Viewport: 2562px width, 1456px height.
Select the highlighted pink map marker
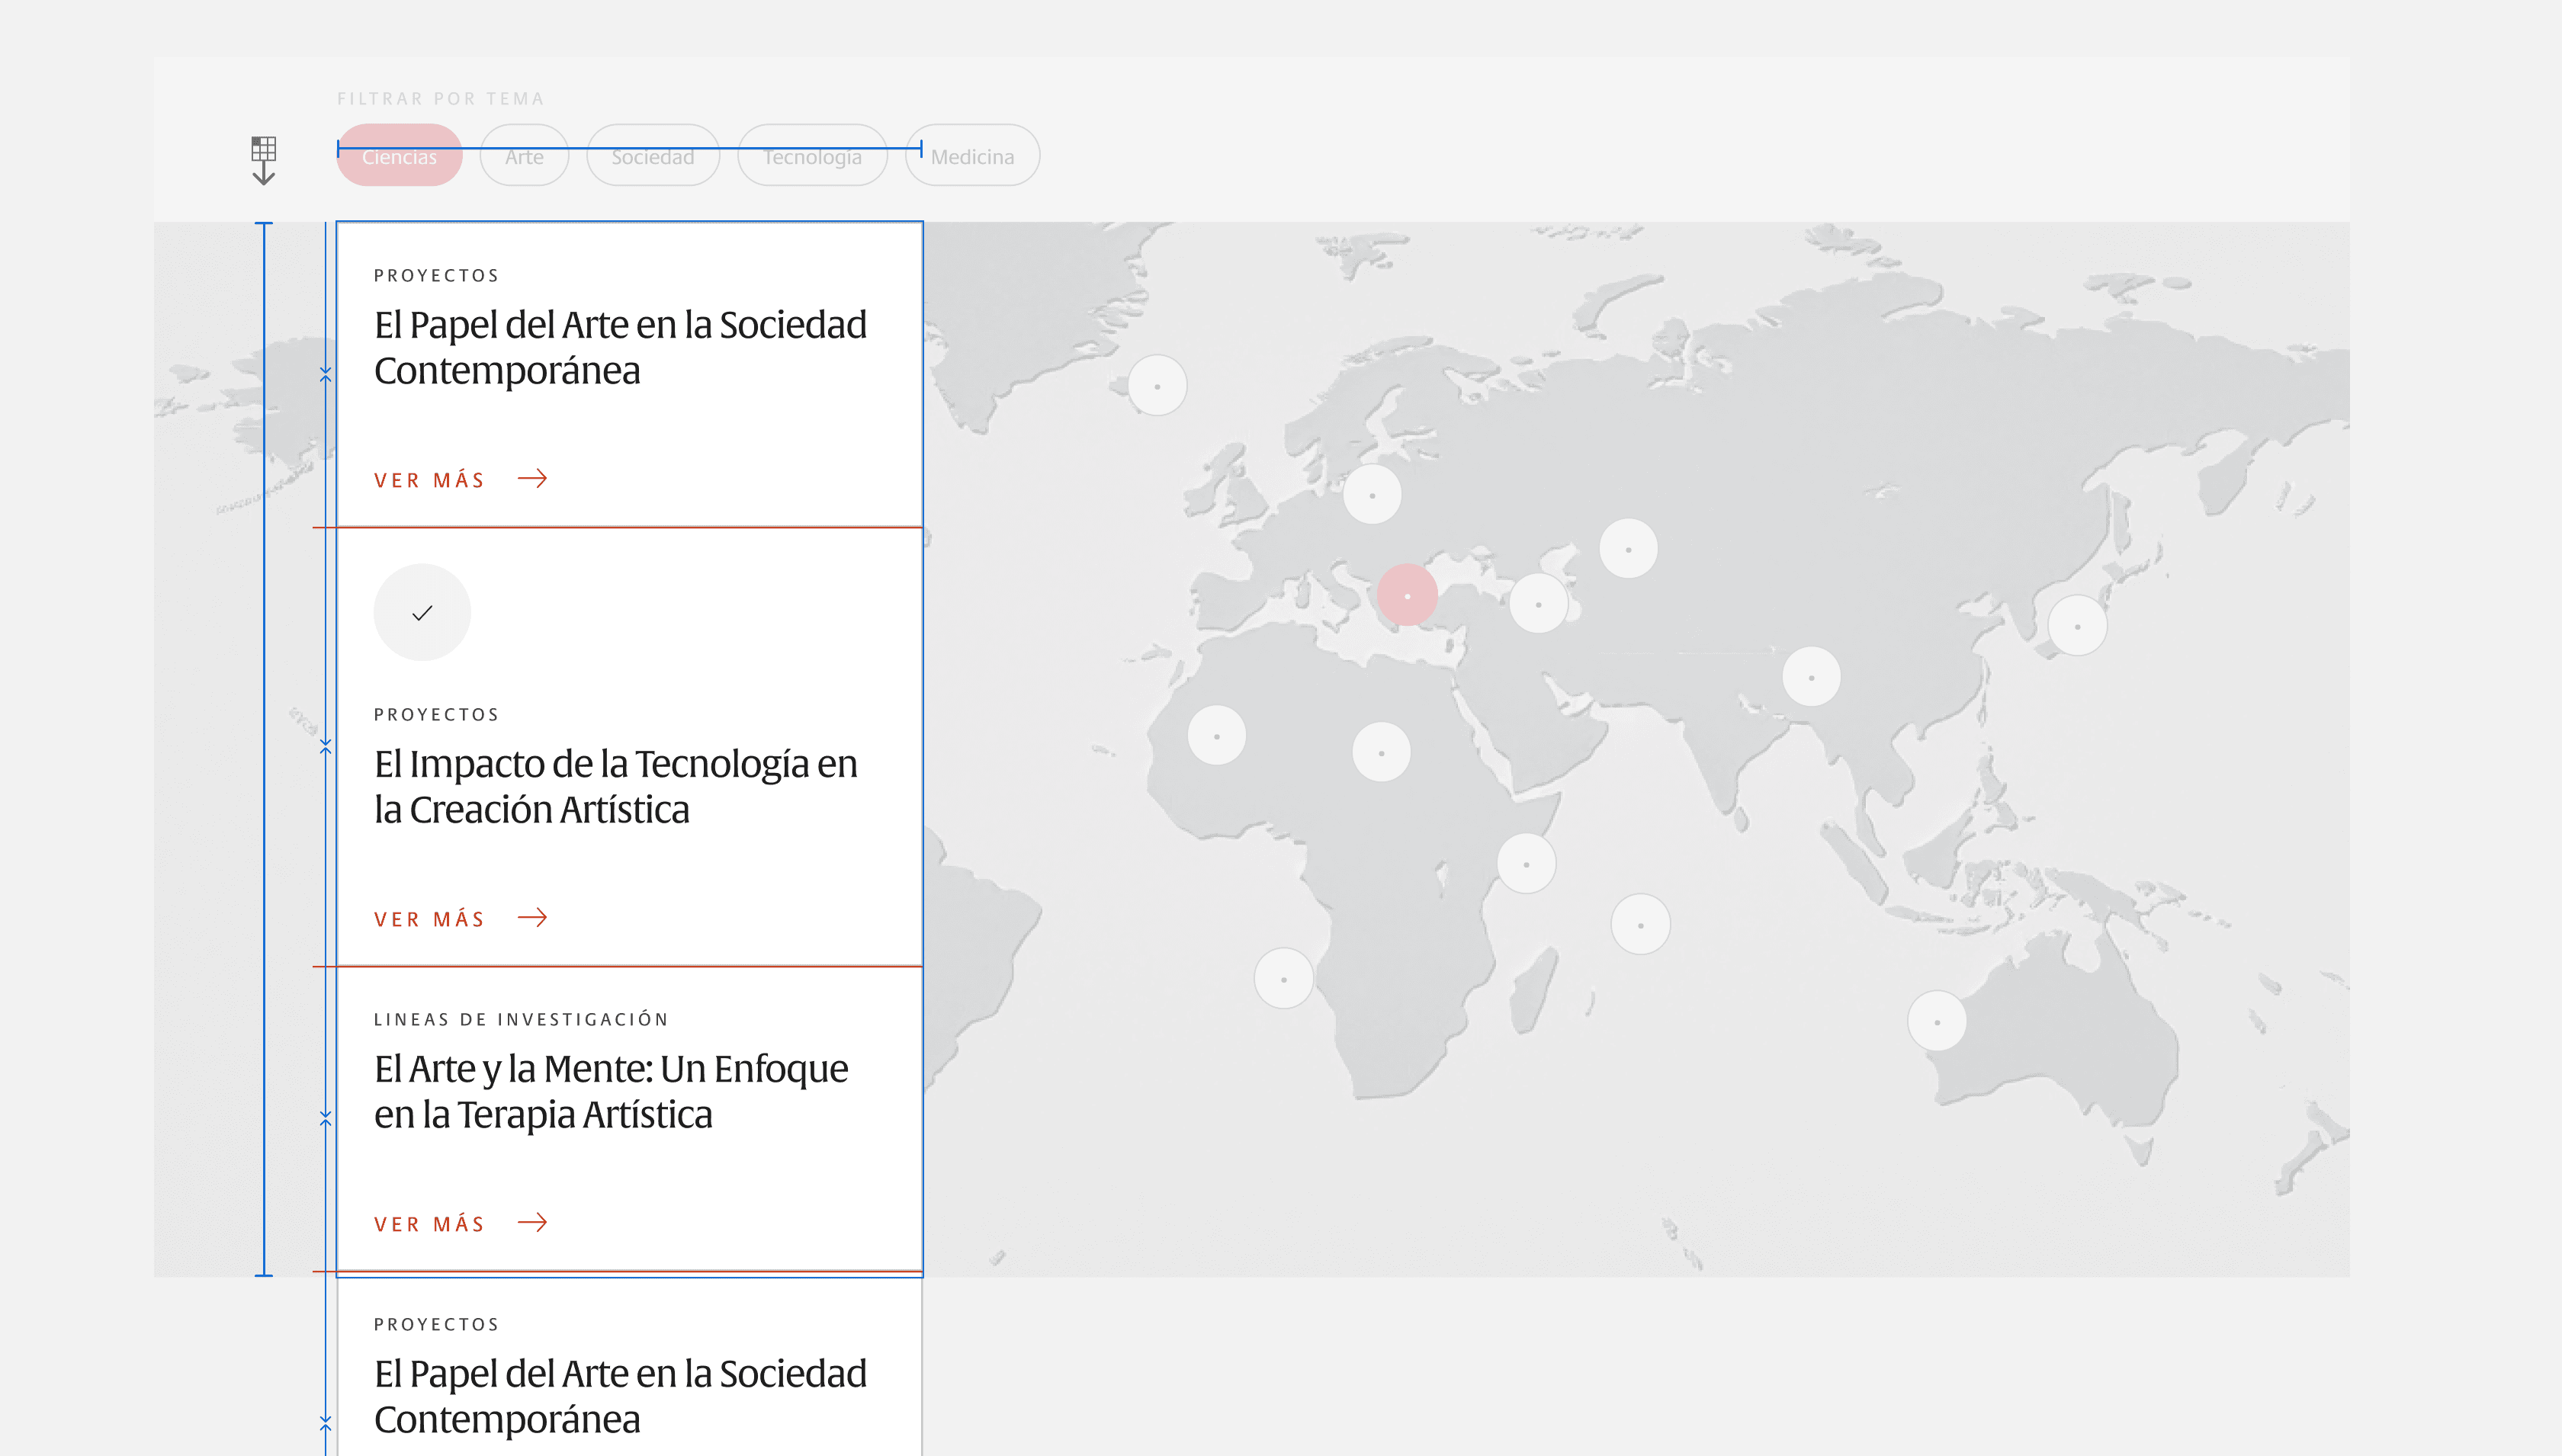pos(1407,595)
